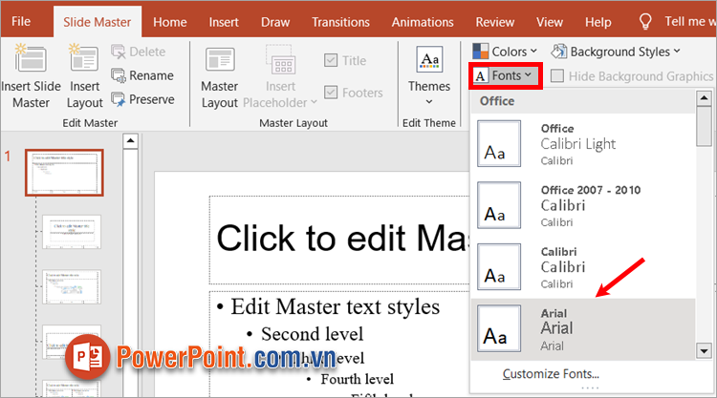Switch to the View tab

tap(549, 22)
